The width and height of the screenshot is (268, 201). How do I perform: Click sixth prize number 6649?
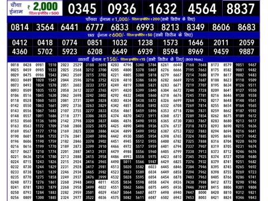coord(119,51)
